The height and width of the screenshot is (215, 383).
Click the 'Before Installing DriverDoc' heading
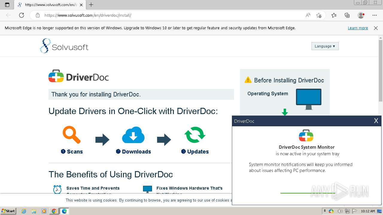point(289,80)
